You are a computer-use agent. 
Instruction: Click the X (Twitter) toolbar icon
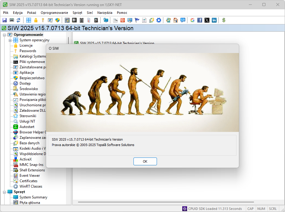pyautogui.click(x=207, y=20)
